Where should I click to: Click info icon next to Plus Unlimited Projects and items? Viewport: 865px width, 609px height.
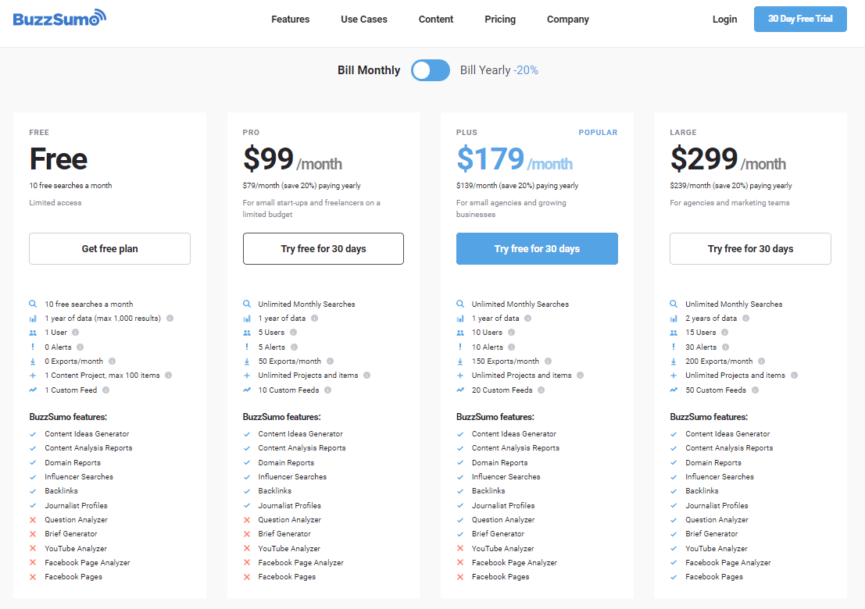[x=581, y=376]
